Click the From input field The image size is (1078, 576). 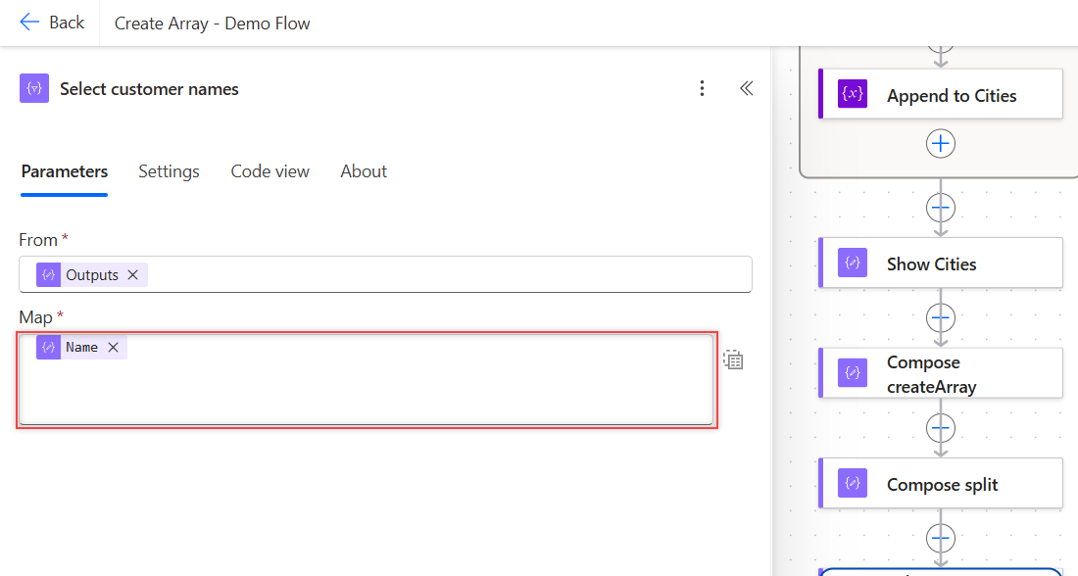[x=386, y=275]
